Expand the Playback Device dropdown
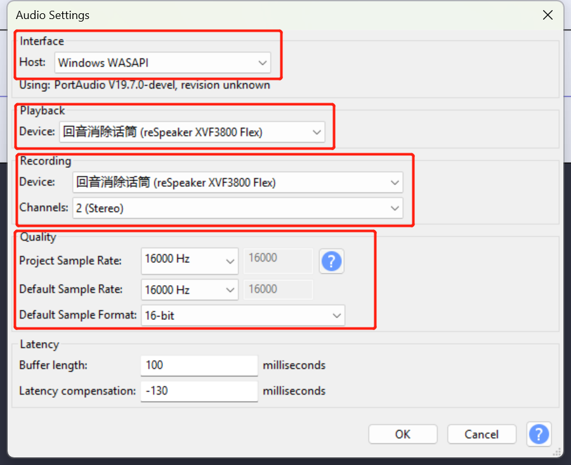The image size is (571, 465). 192,132
